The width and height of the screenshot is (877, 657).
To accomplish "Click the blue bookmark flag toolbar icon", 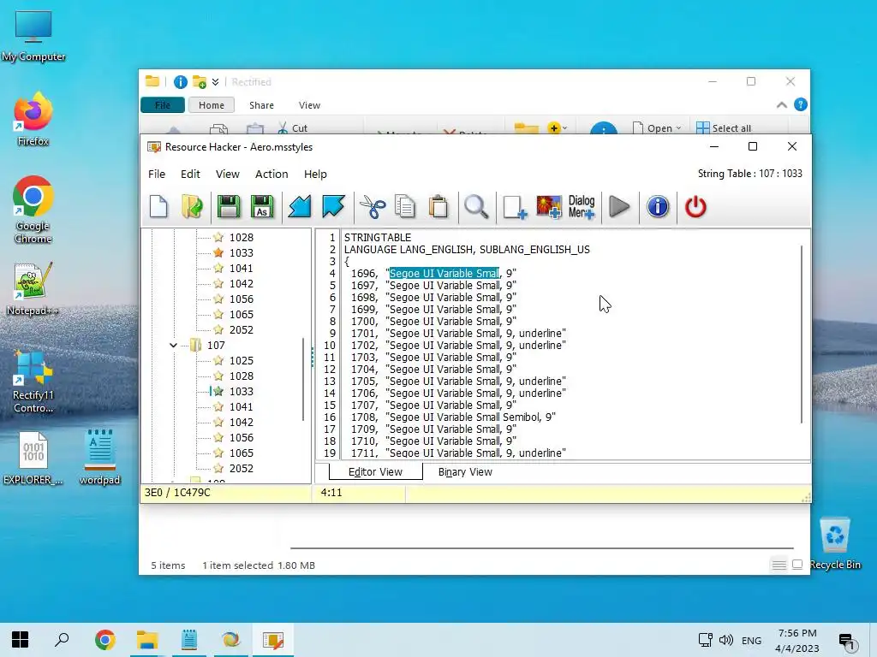I will pos(333,207).
